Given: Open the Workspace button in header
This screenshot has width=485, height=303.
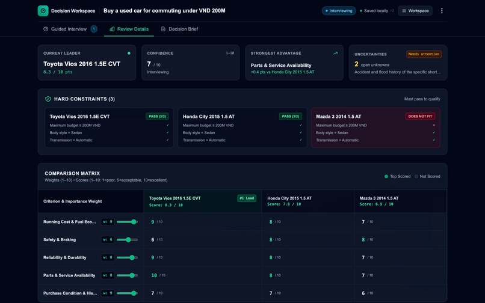Looking at the screenshot, I should click(415, 11).
